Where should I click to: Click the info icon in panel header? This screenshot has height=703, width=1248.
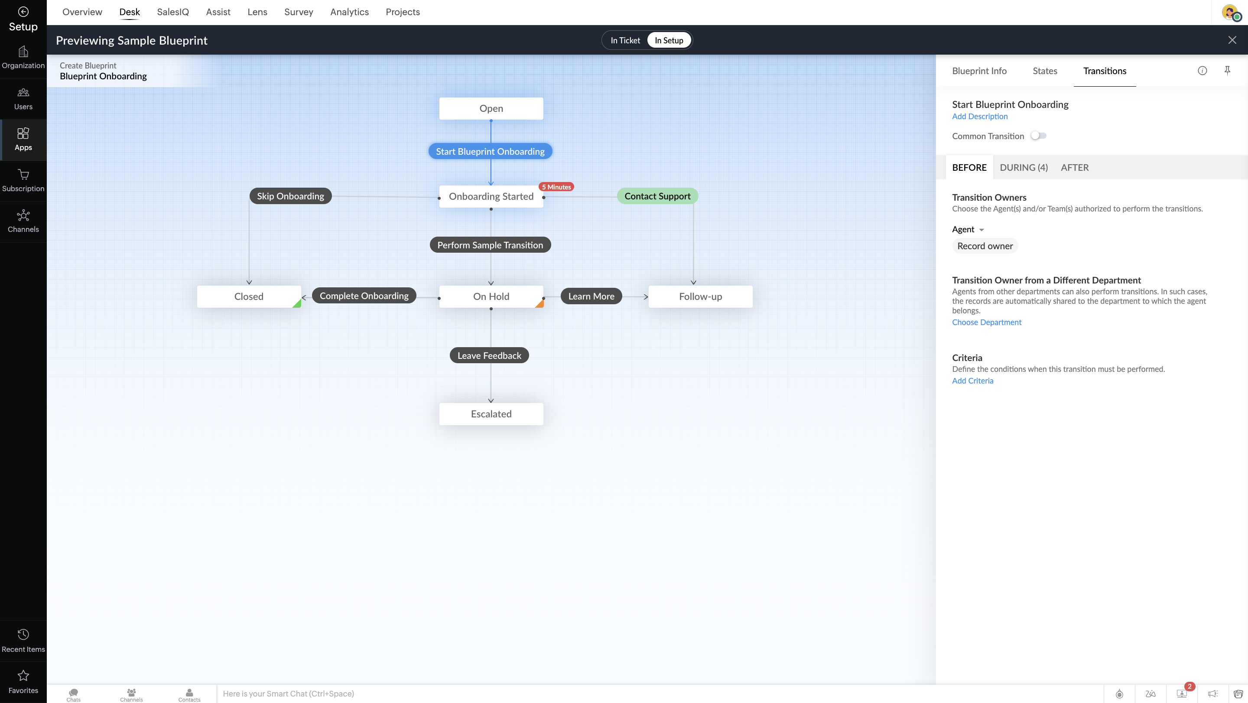tap(1202, 71)
